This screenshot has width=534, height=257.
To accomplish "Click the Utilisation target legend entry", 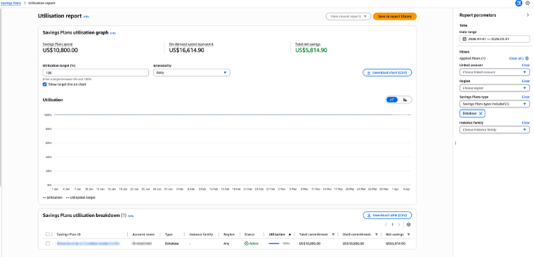I will coord(80,197).
